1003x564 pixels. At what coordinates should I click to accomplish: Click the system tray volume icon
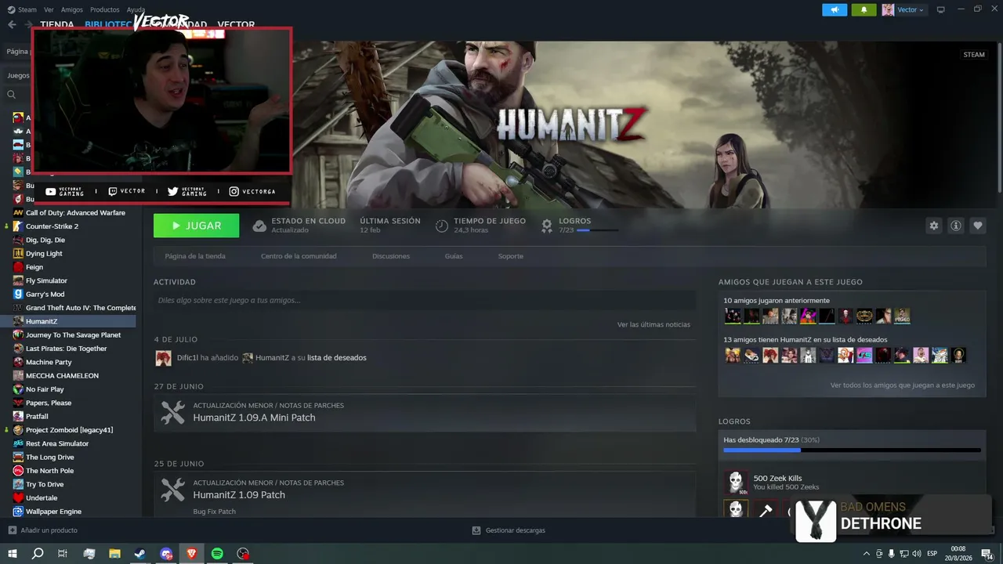[918, 554]
